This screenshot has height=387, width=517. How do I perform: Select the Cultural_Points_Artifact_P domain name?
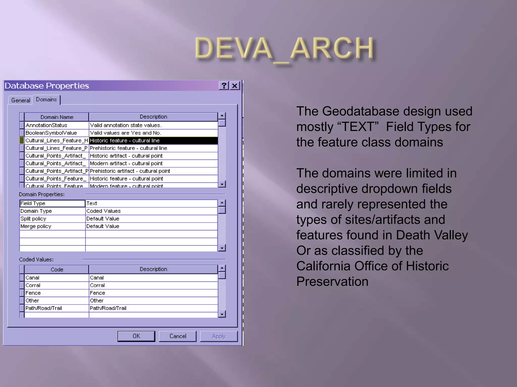point(57,171)
